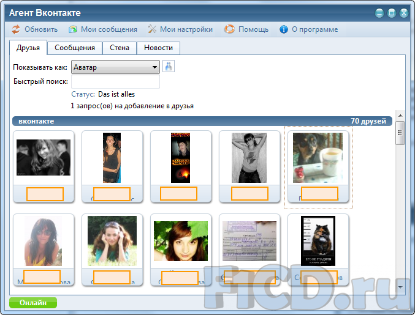Viewport: 415px width, 315px height.
Task: Select dog with cup avatar
Action: tap(318, 158)
